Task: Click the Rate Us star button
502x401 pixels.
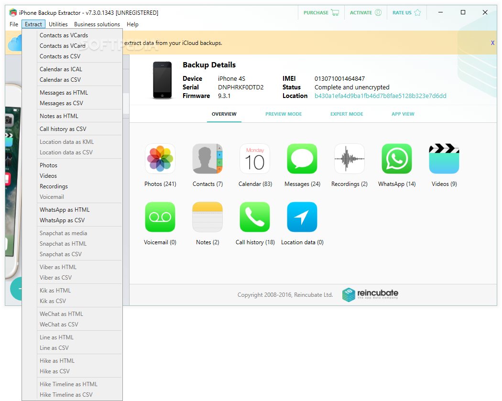Action: pyautogui.click(x=406, y=12)
